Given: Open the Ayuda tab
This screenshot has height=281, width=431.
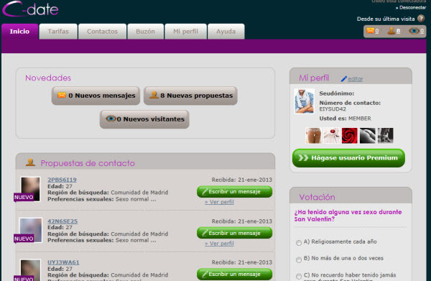Looking at the screenshot, I should coord(226,32).
